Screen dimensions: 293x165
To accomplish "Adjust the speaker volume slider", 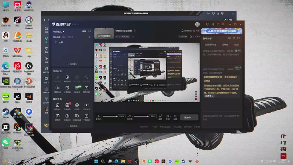I will [141, 116].
